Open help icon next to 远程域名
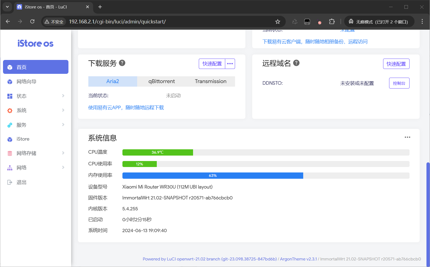Screen dimensions: 430x267 click(296, 63)
